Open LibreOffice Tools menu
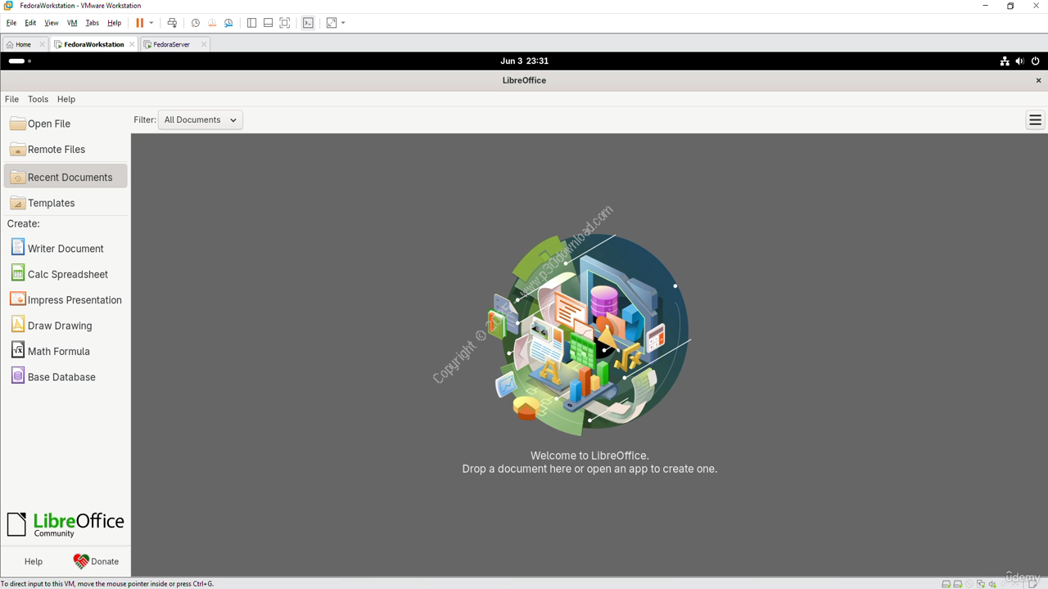The height and width of the screenshot is (589, 1048). pyautogui.click(x=38, y=99)
